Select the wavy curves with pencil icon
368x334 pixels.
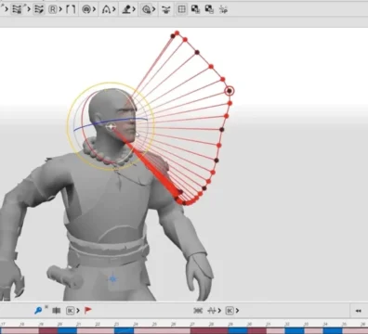click(39, 9)
